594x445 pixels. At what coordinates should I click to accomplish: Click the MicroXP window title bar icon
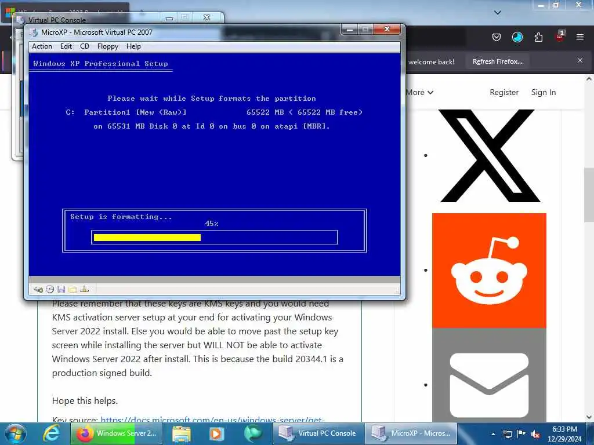click(x=34, y=32)
